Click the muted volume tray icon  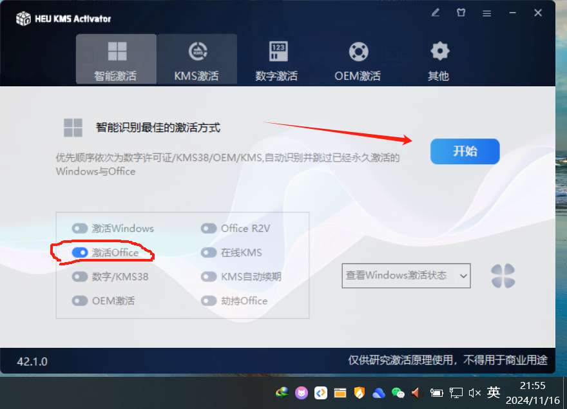click(x=474, y=393)
